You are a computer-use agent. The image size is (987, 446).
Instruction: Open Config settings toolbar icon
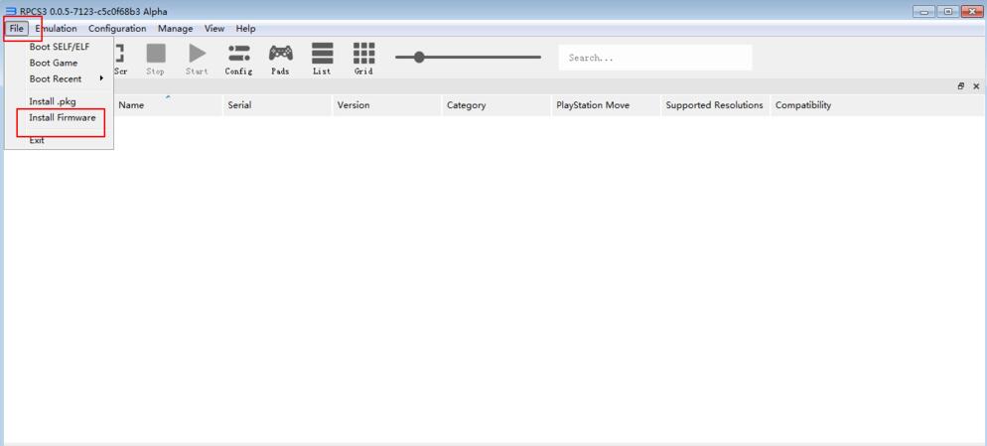coord(238,60)
